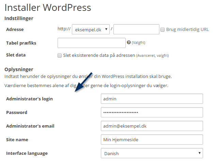Image resolution: width=218 pixels, height=164 pixels.
Task: Click the Tabel præfiks label
Action: (21, 43)
